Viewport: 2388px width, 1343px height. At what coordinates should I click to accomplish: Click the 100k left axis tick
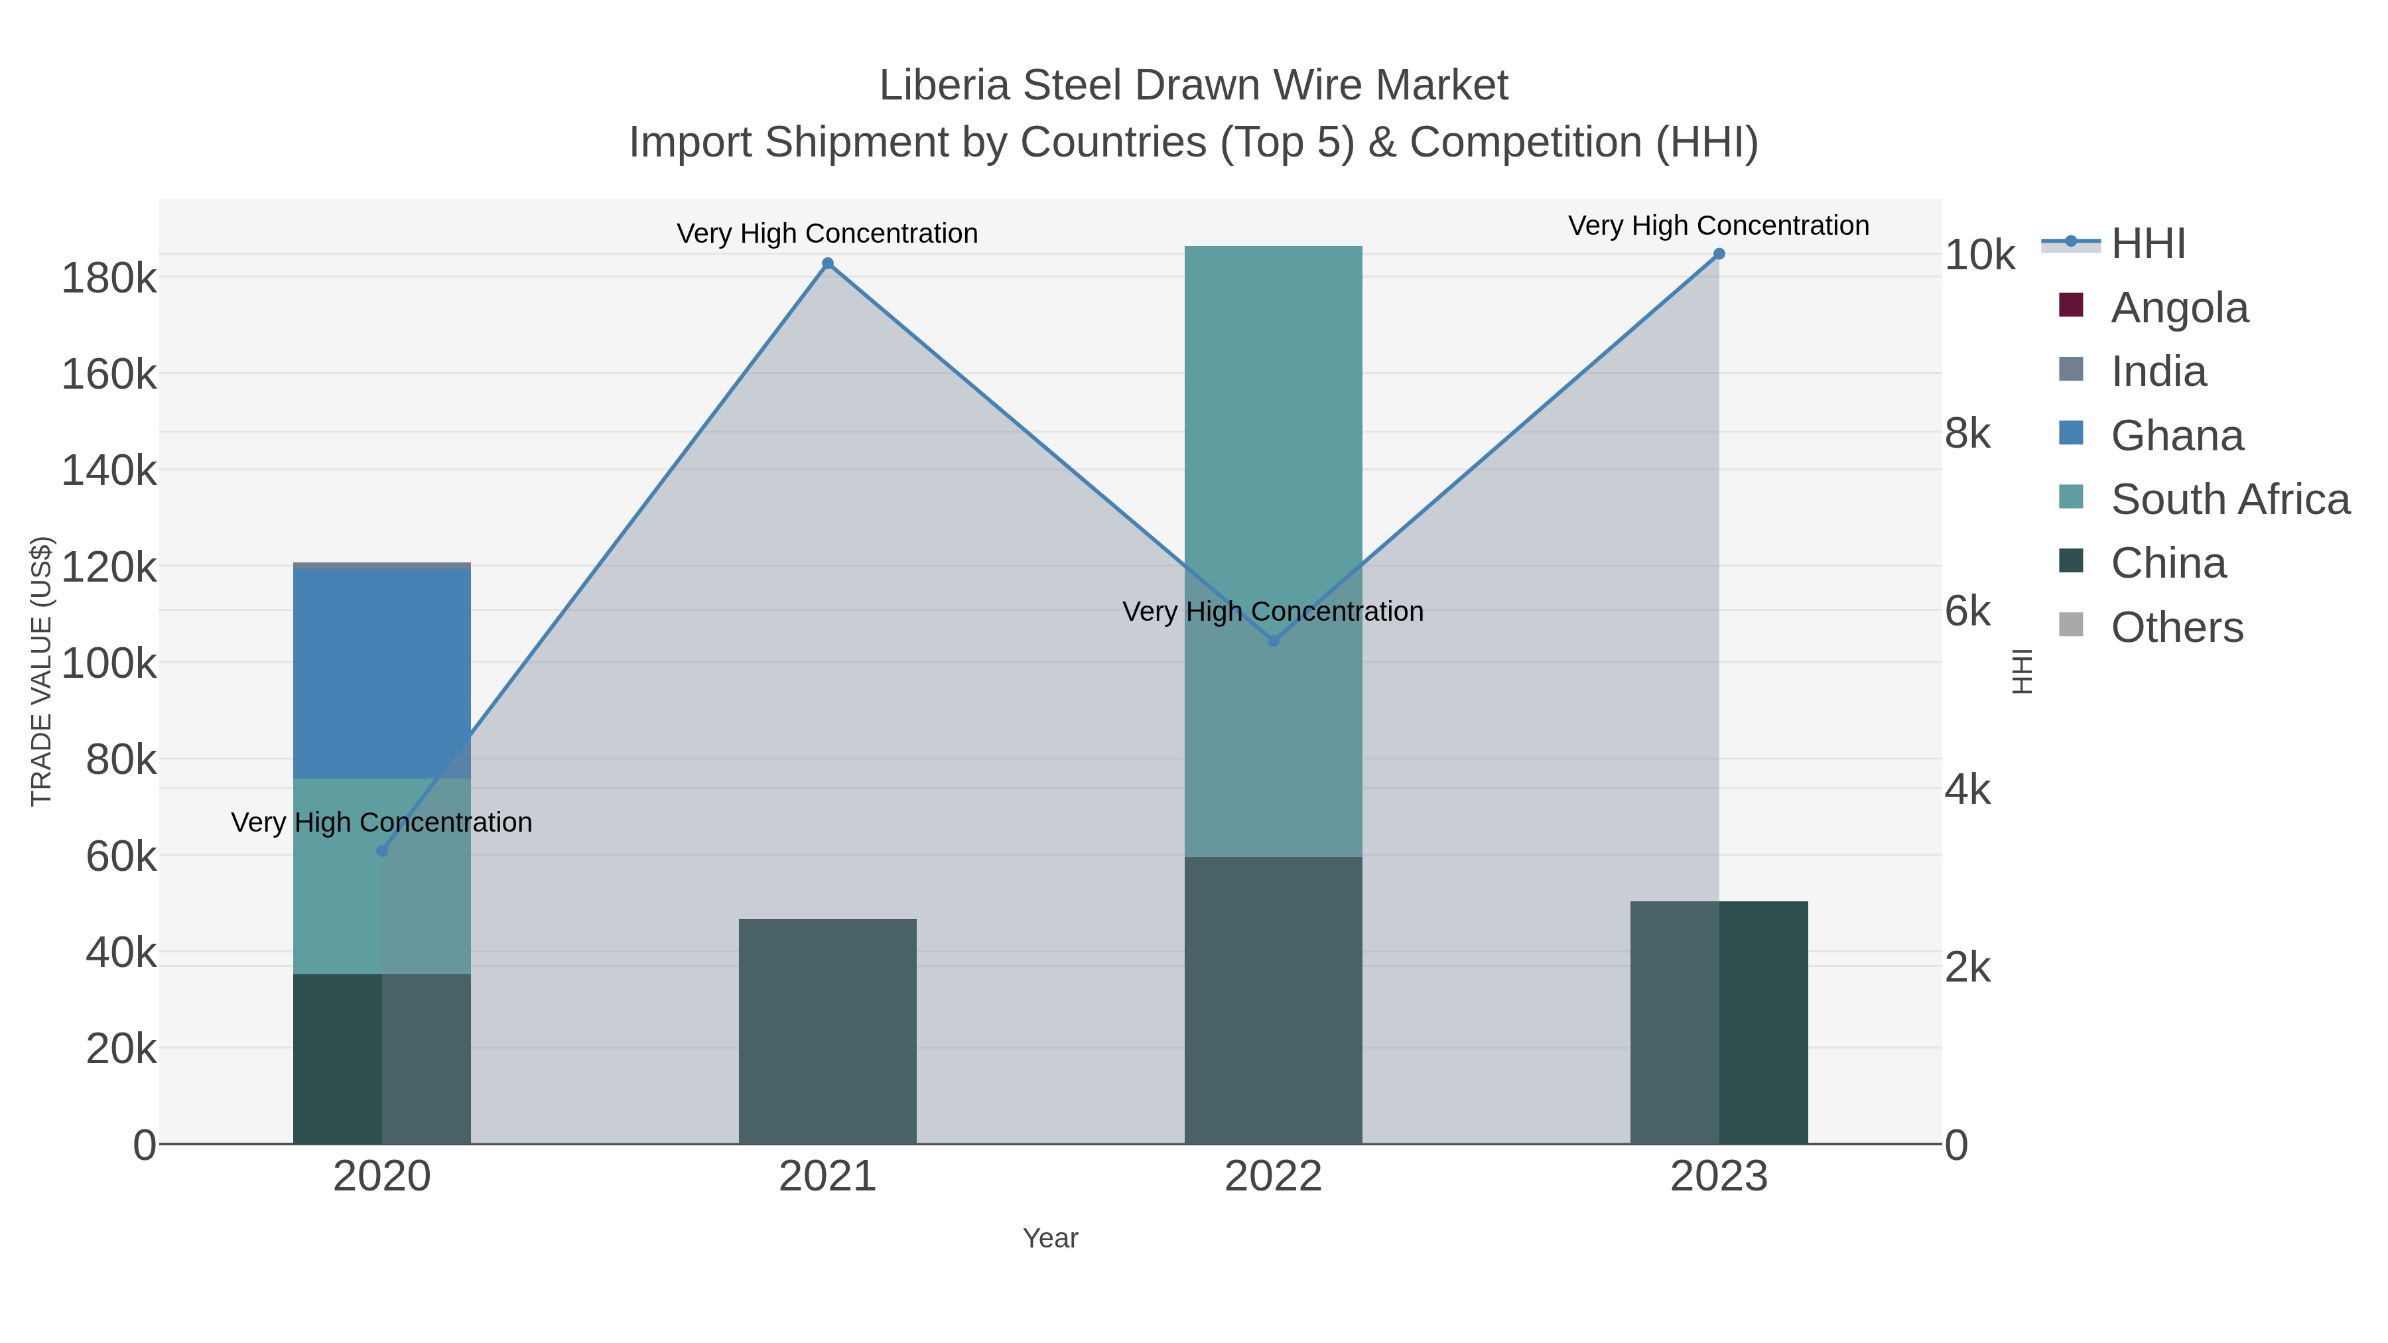coord(109,664)
